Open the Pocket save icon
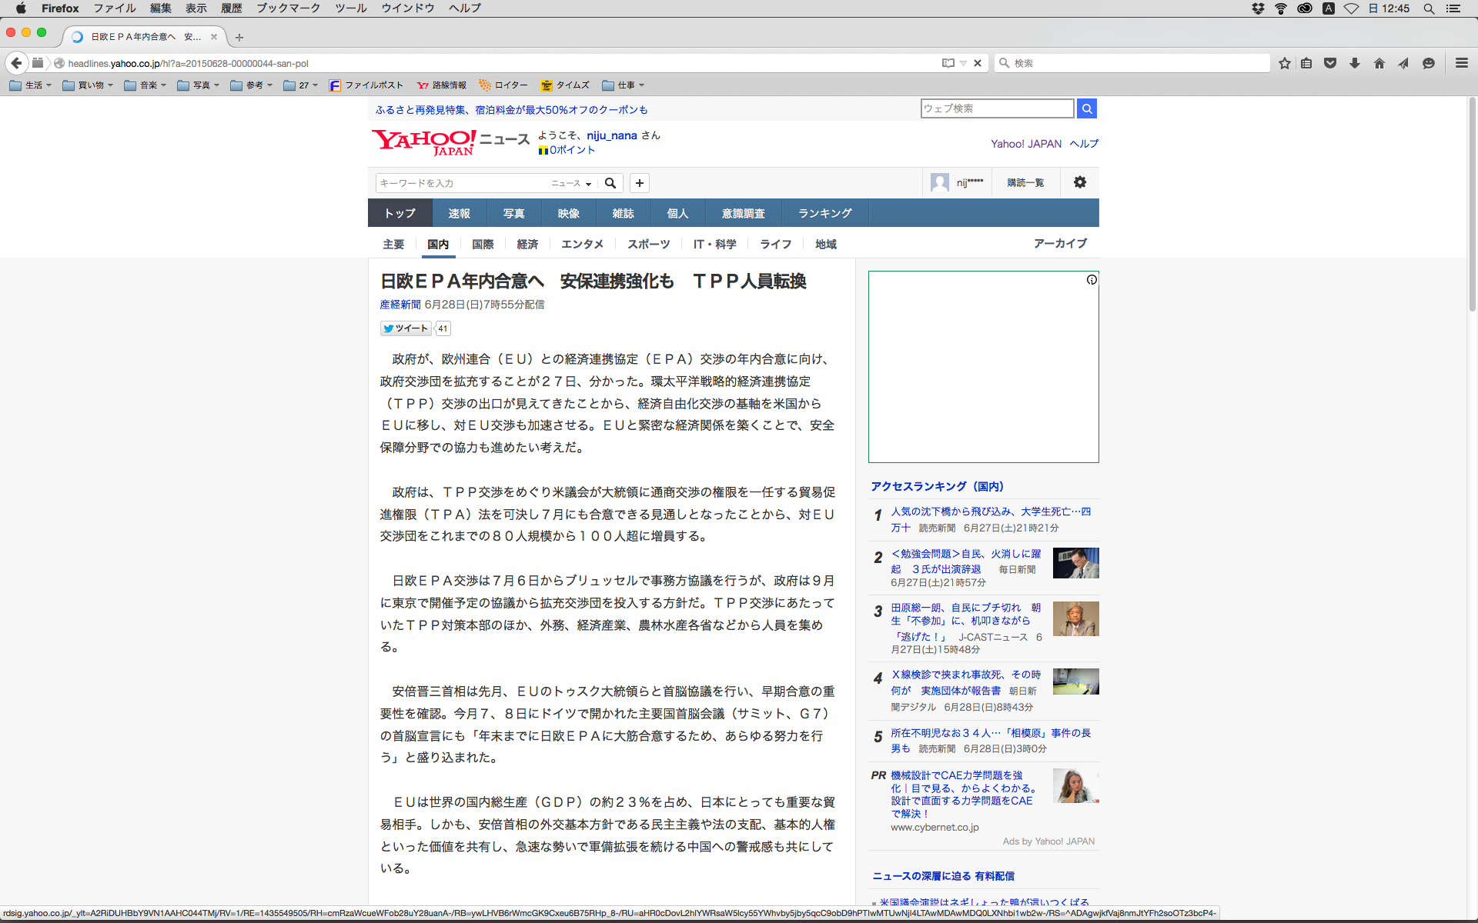The image size is (1478, 923). pos(1330,63)
